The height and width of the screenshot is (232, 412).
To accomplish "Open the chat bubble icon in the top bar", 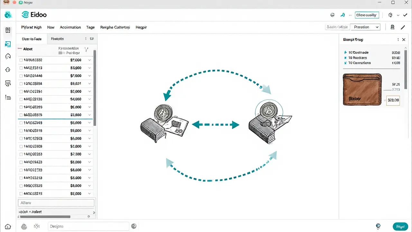I will click(x=332, y=15).
